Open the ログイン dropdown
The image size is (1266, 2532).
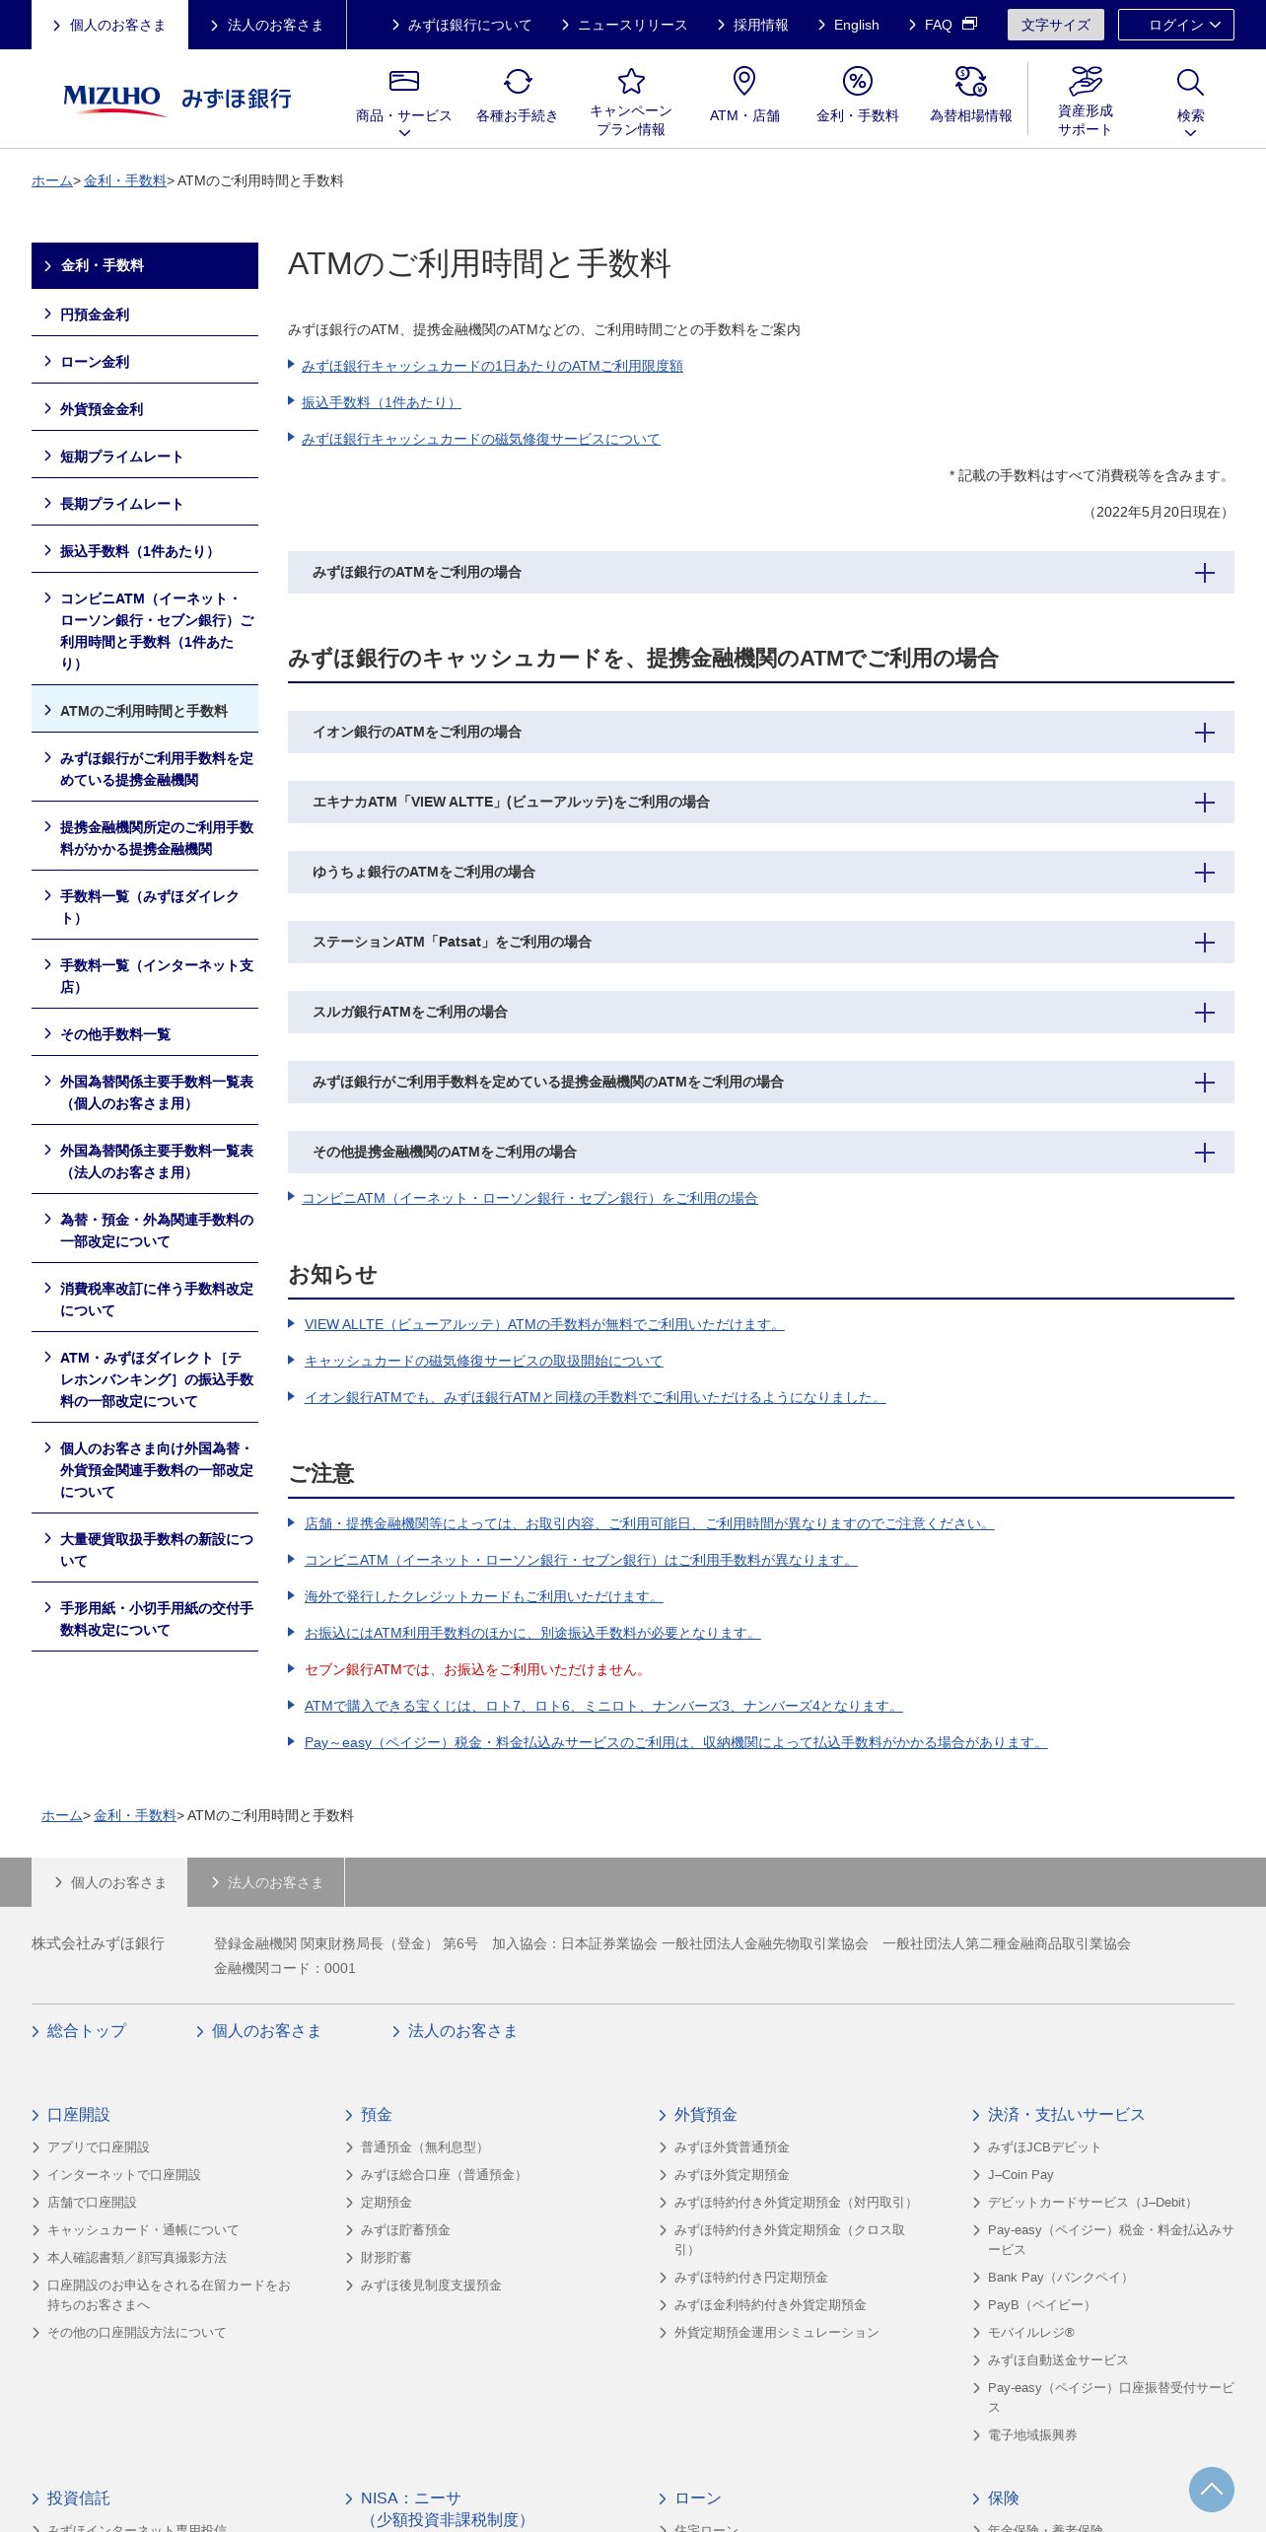point(1175,25)
